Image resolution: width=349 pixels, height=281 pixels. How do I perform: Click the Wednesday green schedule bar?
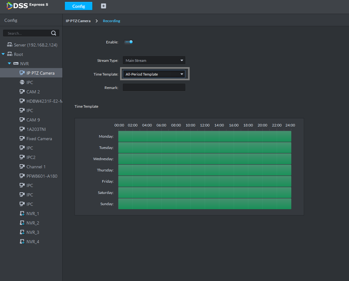coord(205,159)
